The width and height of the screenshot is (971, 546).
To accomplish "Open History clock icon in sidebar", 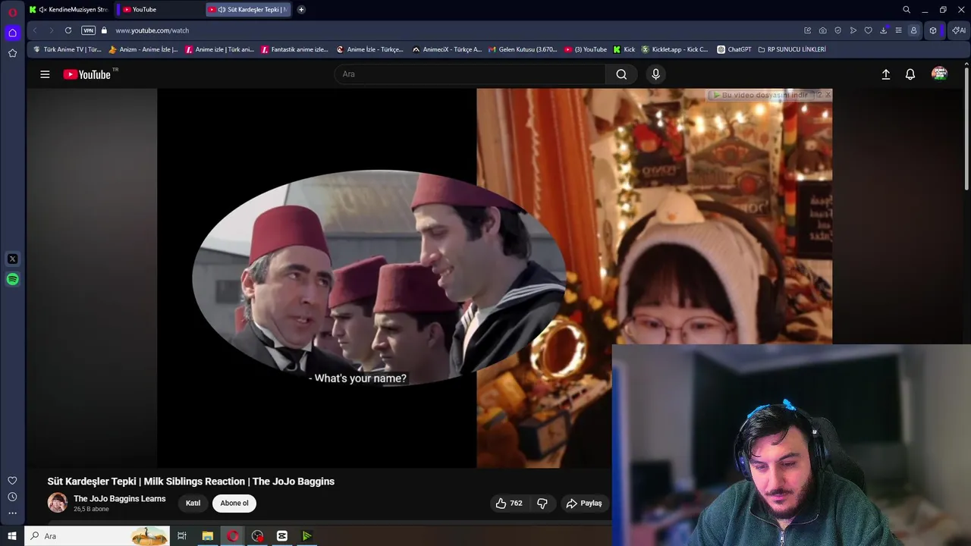I will (x=12, y=497).
